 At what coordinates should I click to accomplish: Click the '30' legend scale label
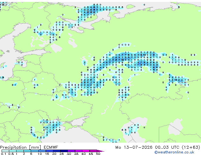69,154
